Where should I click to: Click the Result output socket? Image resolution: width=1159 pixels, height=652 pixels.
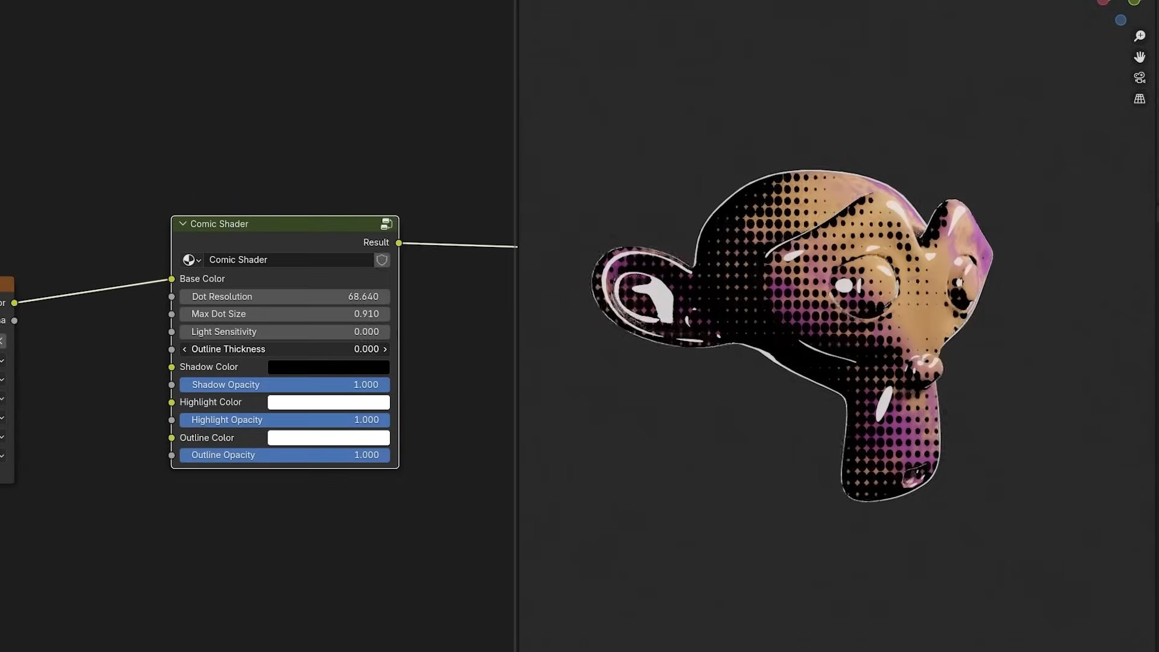tap(398, 243)
